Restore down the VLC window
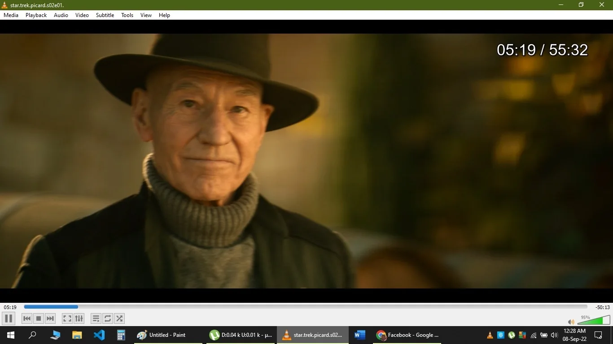 click(581, 5)
